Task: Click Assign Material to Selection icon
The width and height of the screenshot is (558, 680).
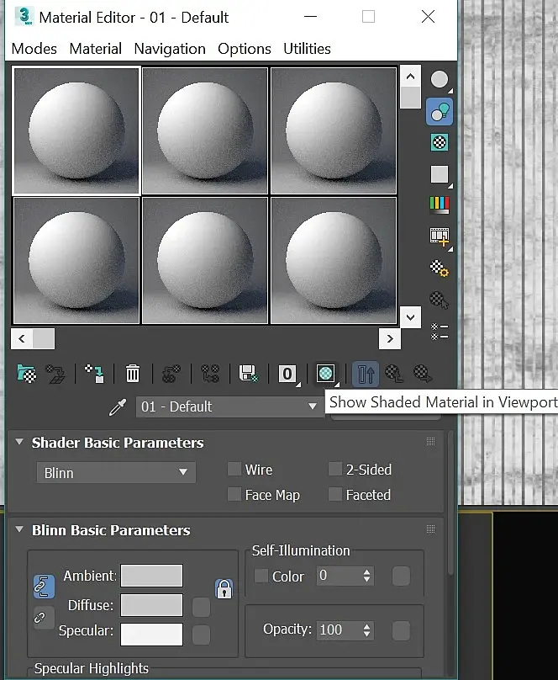Action: [x=94, y=374]
